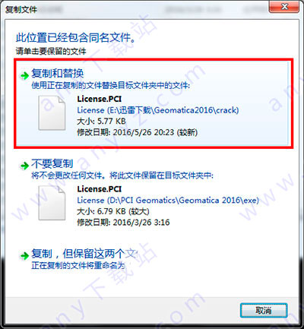Viewport: 304px width, 329px height.
Task: Choose the 不要复制 option heading
Action: point(52,163)
